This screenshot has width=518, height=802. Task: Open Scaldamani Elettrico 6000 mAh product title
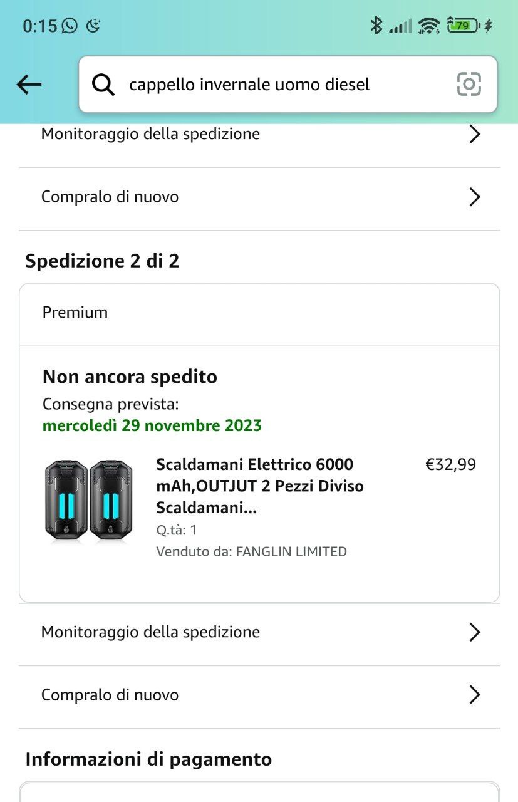coord(260,486)
